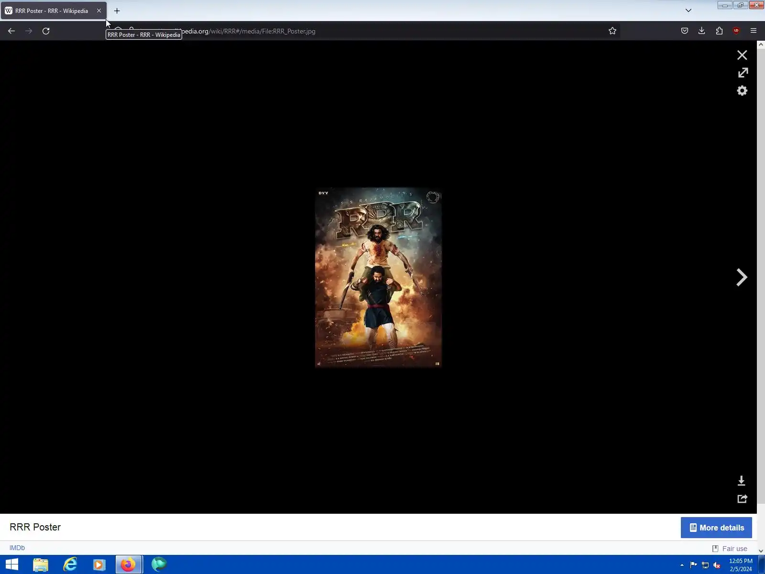Open File Explorer from the taskbar
The height and width of the screenshot is (574, 765).
coord(41,564)
